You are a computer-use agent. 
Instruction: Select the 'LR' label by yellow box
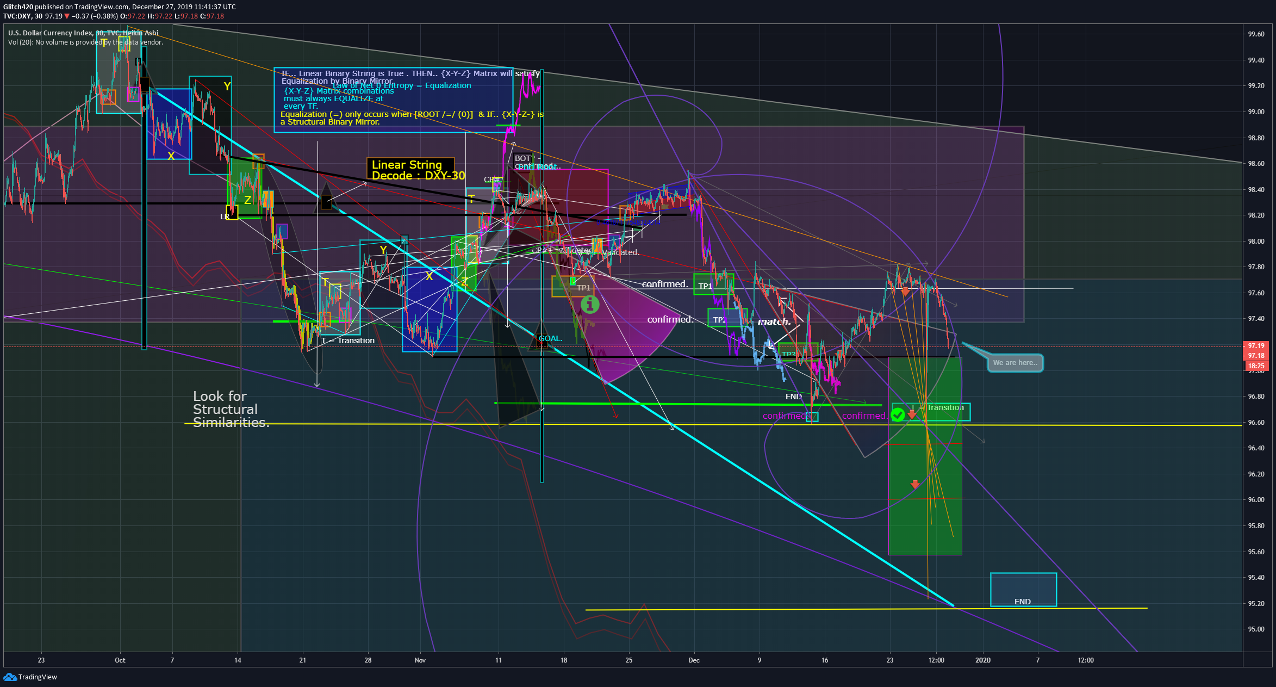pyautogui.click(x=225, y=216)
